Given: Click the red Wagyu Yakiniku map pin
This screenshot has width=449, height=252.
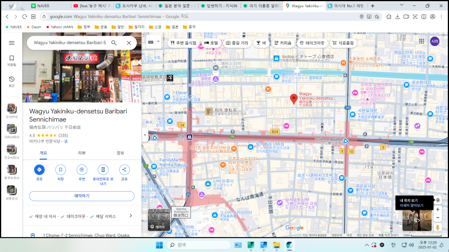Looking at the screenshot, I should pyautogui.click(x=293, y=99).
